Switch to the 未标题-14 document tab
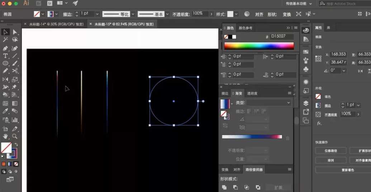Viewport: 371px width, 192px height. coord(56,24)
